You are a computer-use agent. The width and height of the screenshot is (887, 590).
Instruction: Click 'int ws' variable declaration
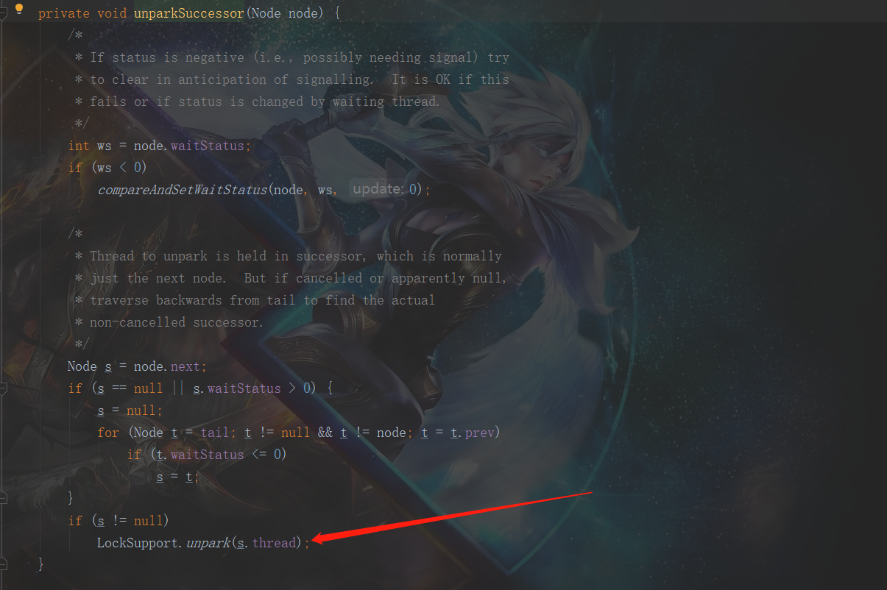(89, 146)
